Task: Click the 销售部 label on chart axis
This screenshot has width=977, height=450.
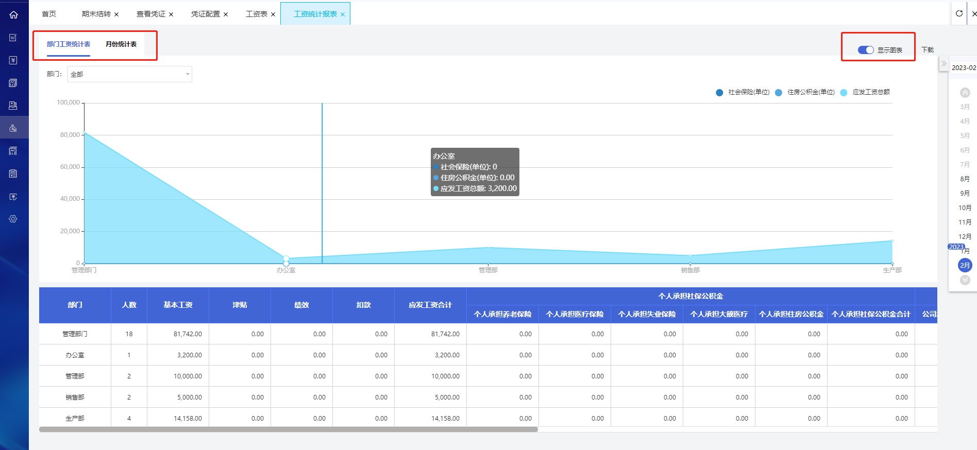Action: [x=690, y=270]
